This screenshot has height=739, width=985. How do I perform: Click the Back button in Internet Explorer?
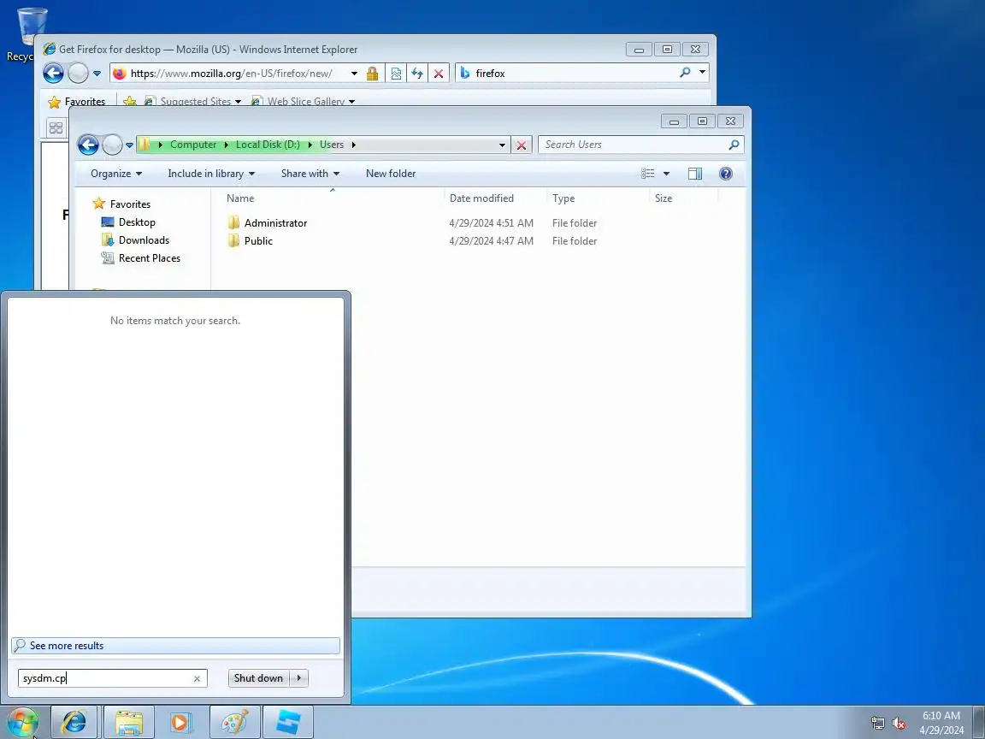[x=53, y=73]
